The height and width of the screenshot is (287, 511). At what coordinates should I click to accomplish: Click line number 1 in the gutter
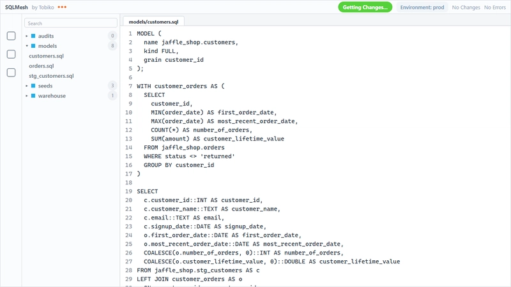pos(130,34)
